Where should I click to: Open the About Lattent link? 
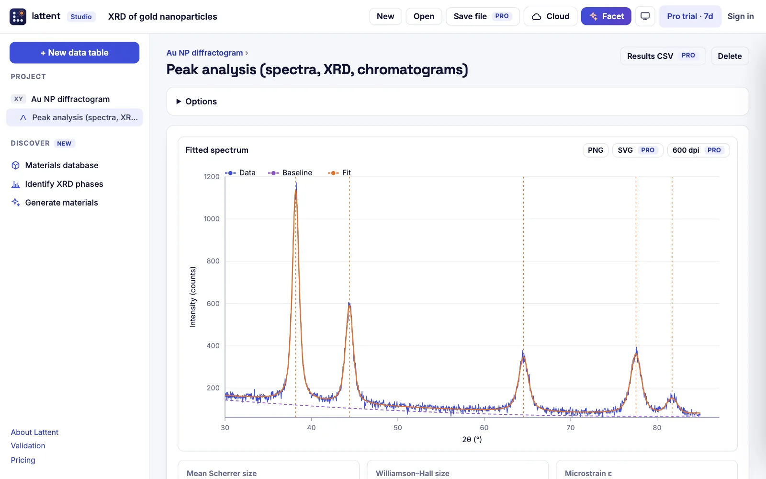34,432
